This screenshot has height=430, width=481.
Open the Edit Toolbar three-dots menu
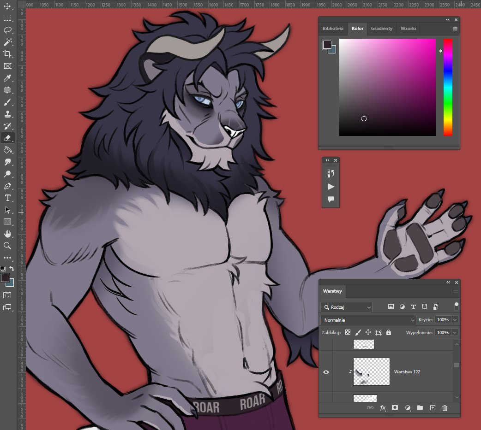[x=7, y=258]
